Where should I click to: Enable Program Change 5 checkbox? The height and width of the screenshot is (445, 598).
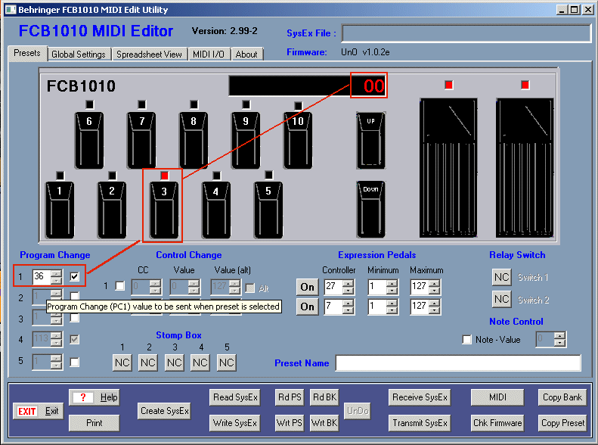[x=75, y=362]
